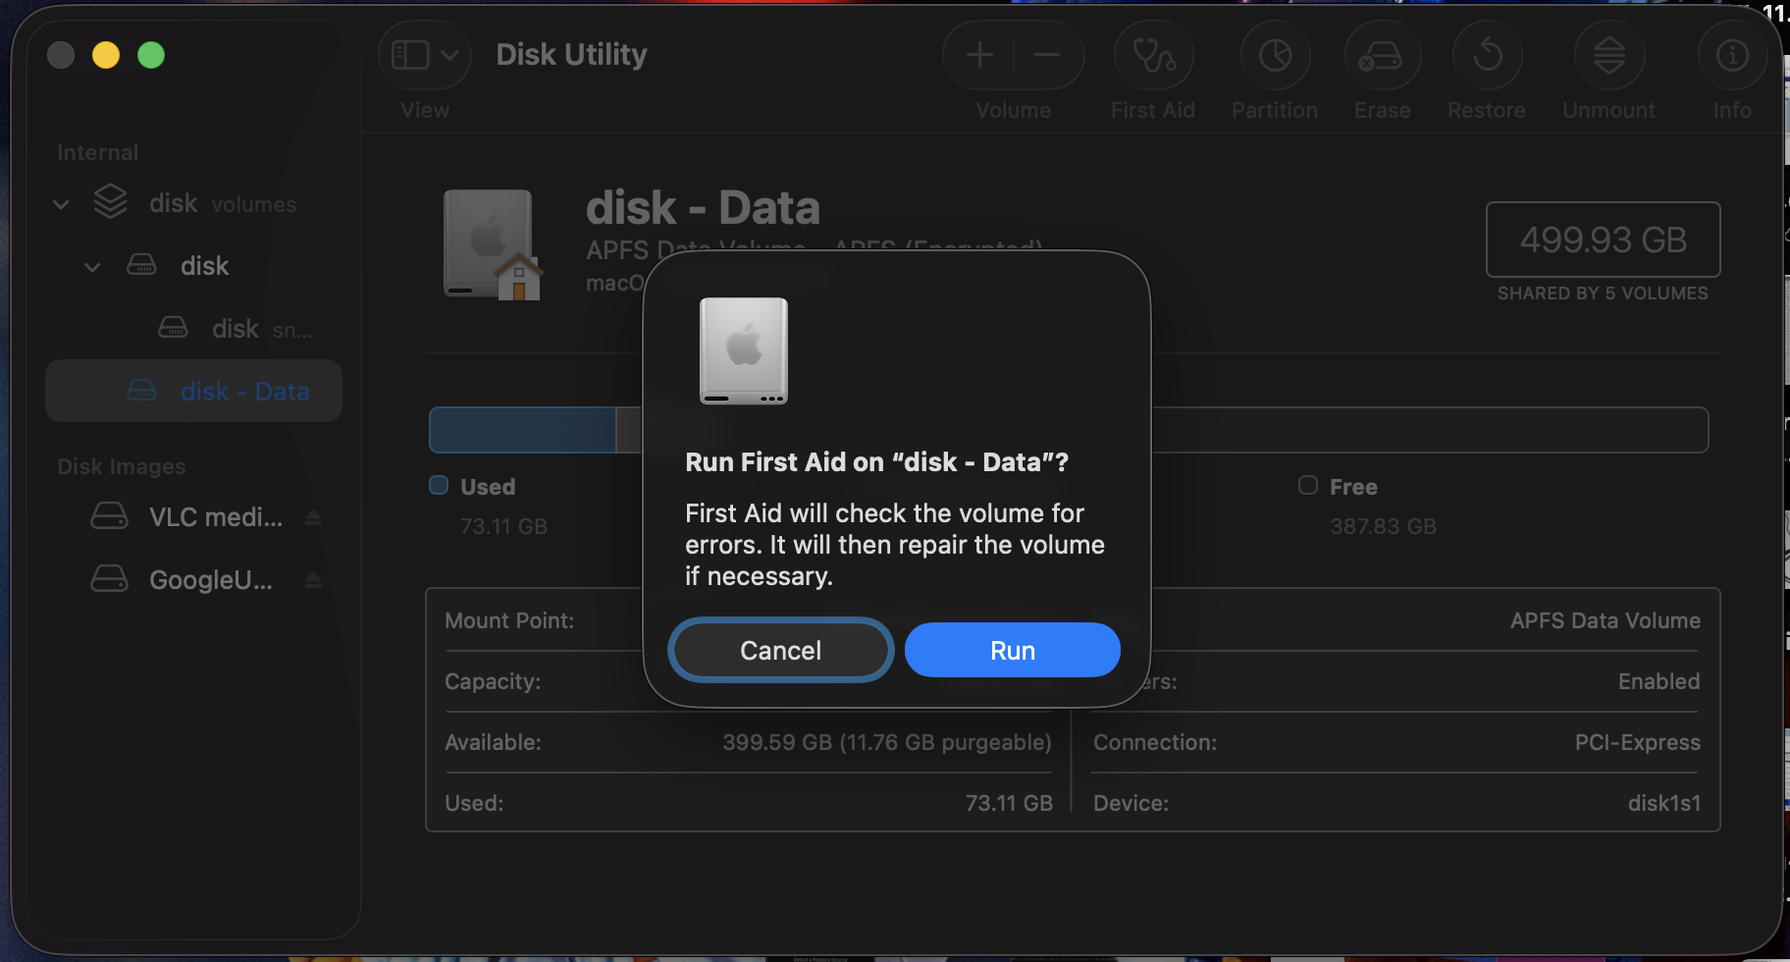The width and height of the screenshot is (1790, 962).
Task: Add a new volume with the plus icon
Action: tap(978, 56)
